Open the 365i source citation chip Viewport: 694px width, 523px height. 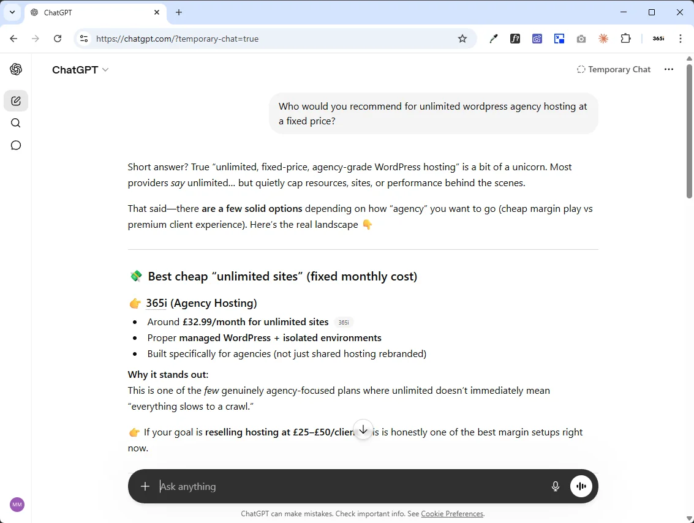pos(344,323)
